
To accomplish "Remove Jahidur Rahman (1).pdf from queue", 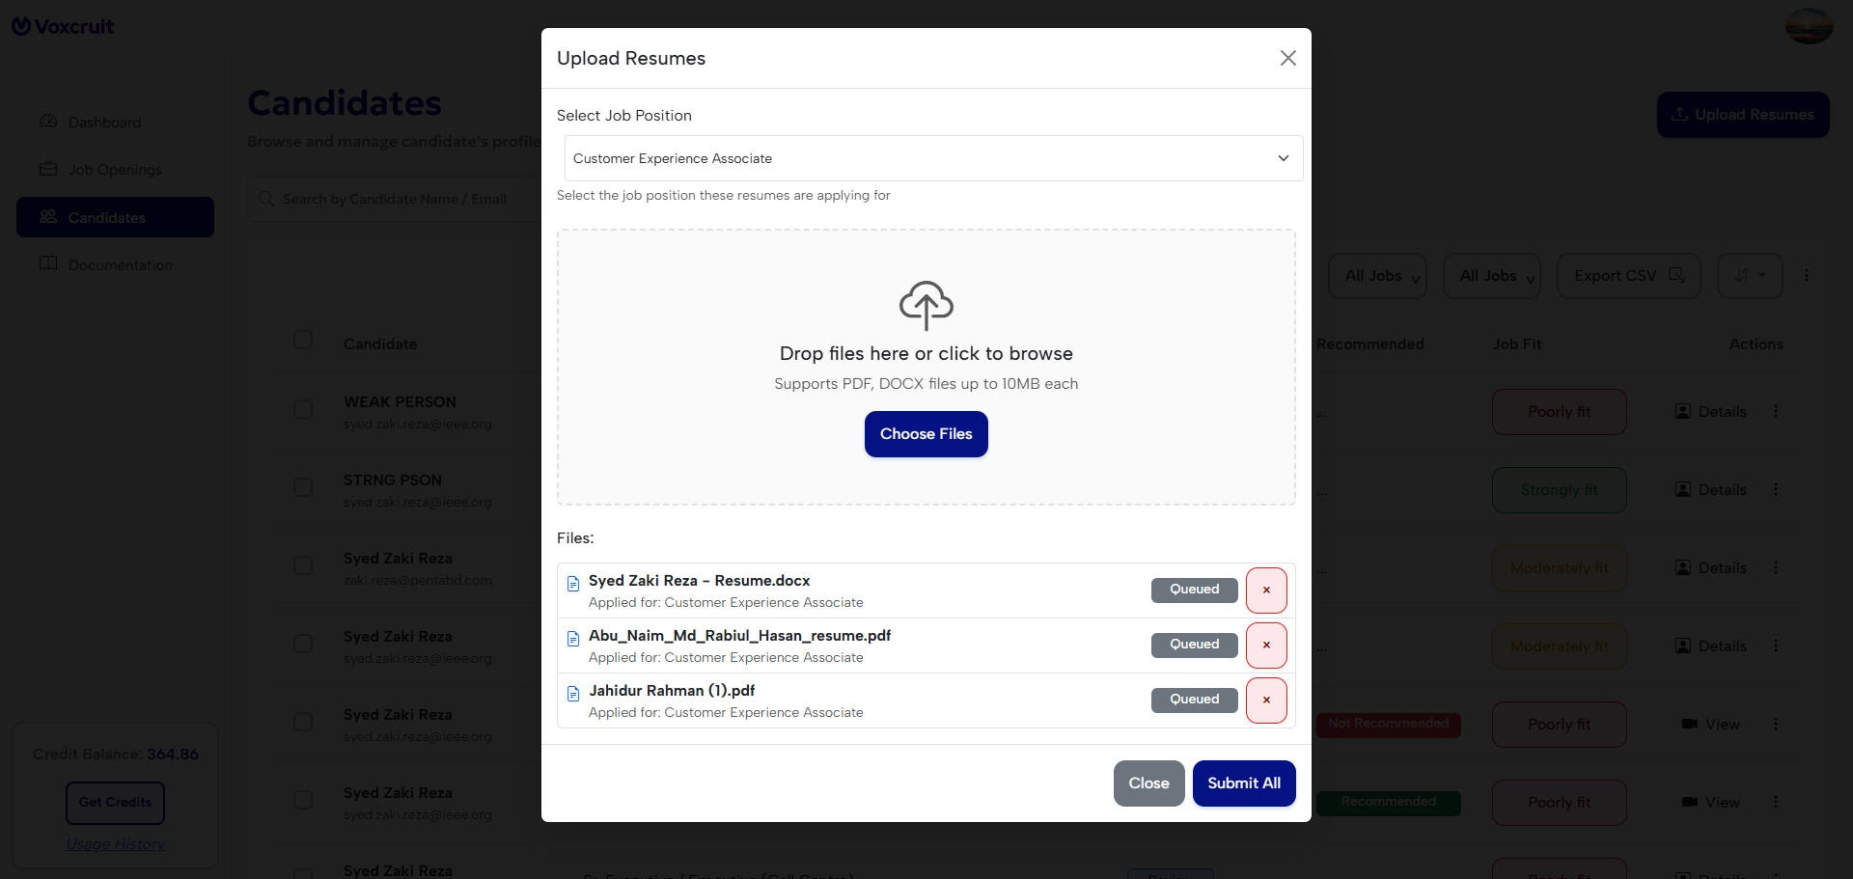I will pos(1266,700).
